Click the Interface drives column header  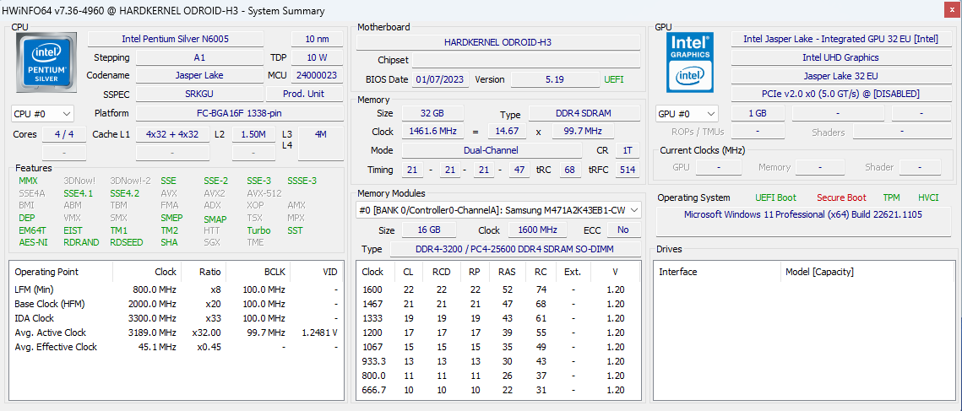718,272
